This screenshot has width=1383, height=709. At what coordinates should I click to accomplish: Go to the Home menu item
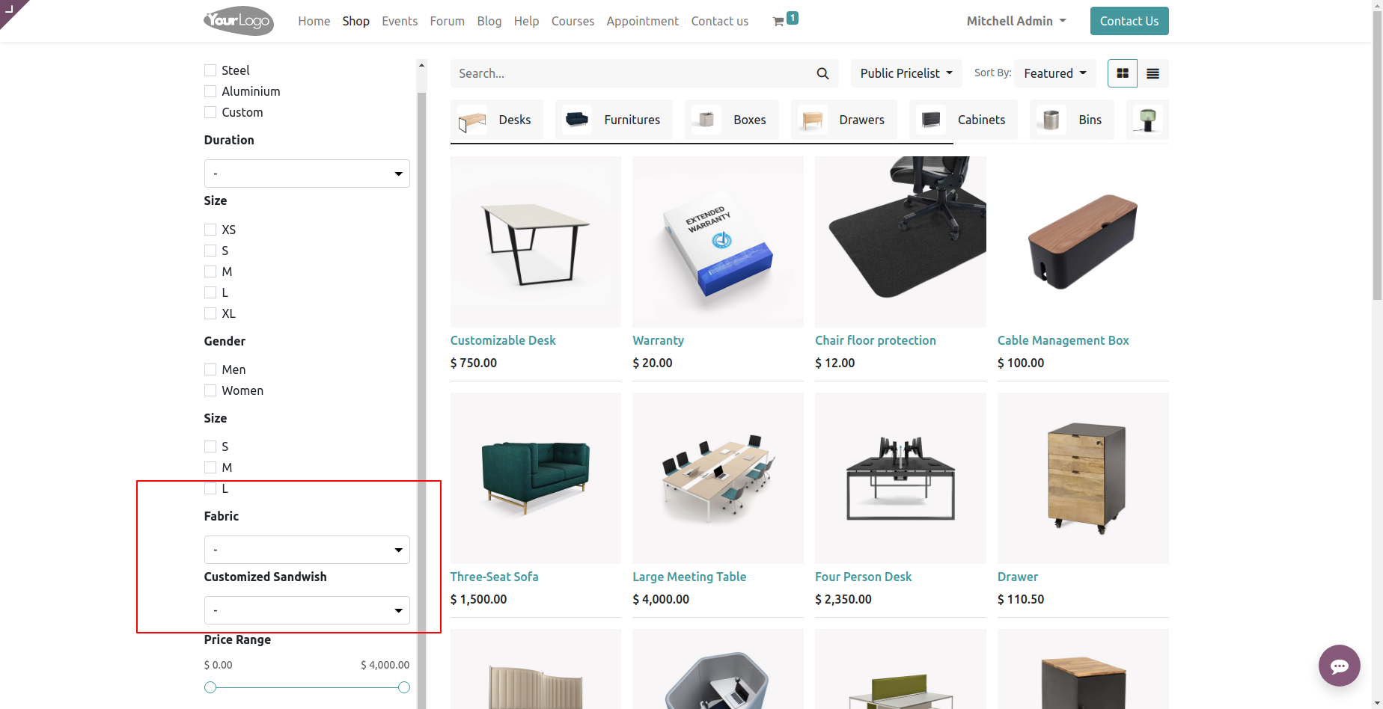tap(314, 21)
